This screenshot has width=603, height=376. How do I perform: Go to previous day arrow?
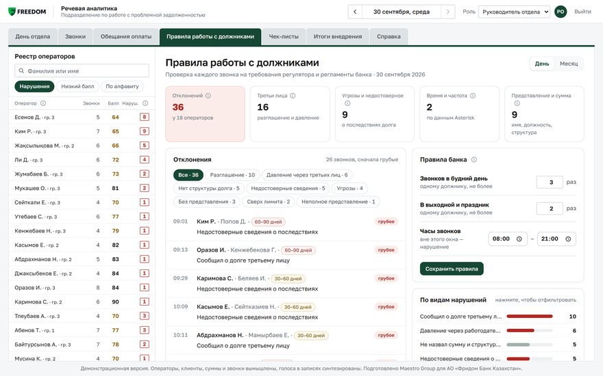coord(355,12)
